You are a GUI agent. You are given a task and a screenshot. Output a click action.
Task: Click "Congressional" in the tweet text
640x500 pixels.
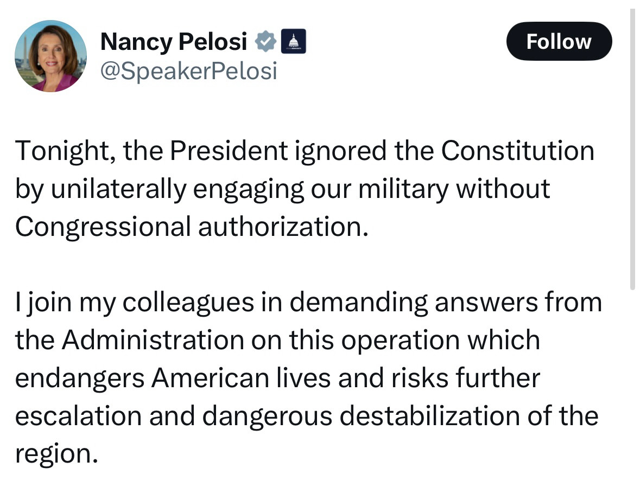point(103,228)
